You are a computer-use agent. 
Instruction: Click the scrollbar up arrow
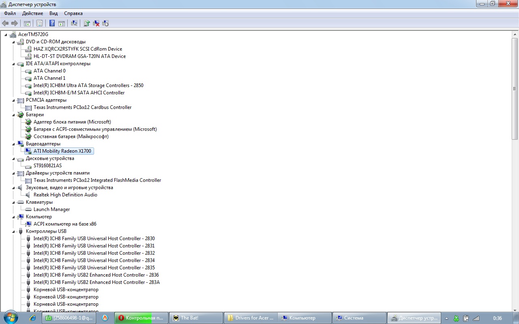point(515,34)
